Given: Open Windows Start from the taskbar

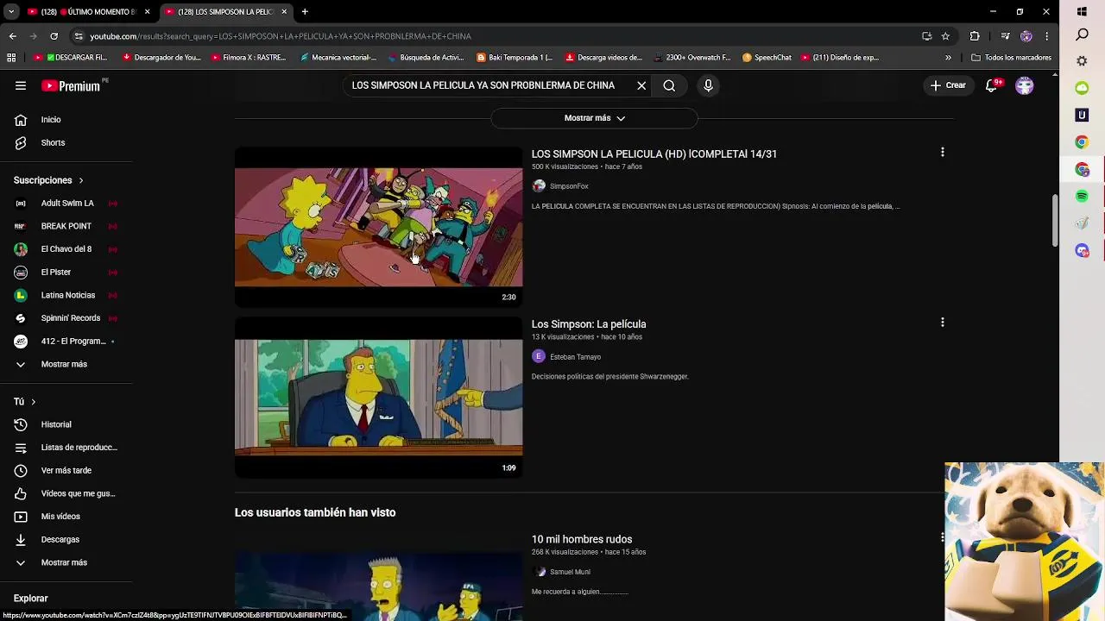Looking at the screenshot, I should 1082,12.
